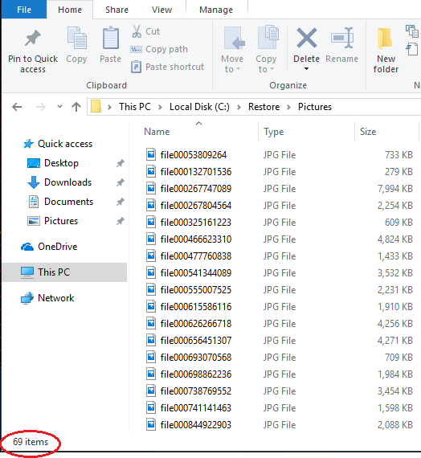Screen dimensions: 421x458
Task: Click the Copy icon in Clipboard group
Action: (76, 38)
